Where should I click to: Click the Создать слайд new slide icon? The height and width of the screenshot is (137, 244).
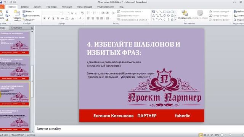(17, 13)
